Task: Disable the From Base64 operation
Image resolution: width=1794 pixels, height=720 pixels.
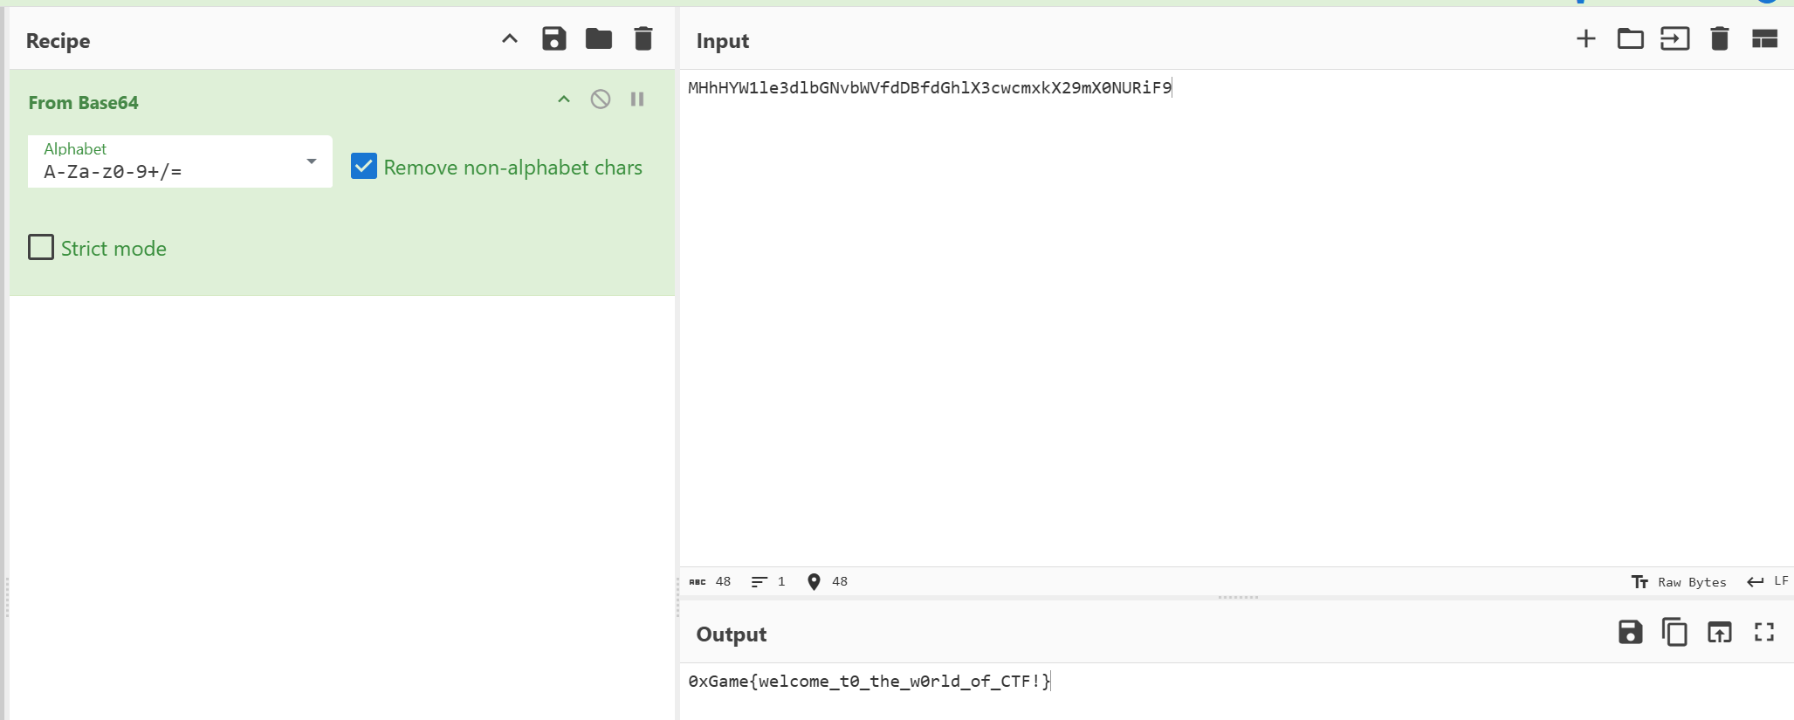Action: [x=601, y=99]
